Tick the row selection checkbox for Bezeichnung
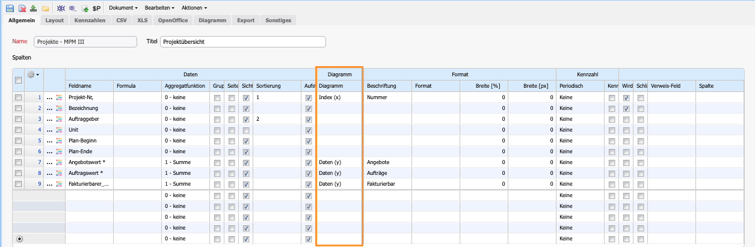This screenshot has height=247, width=755. [x=19, y=108]
